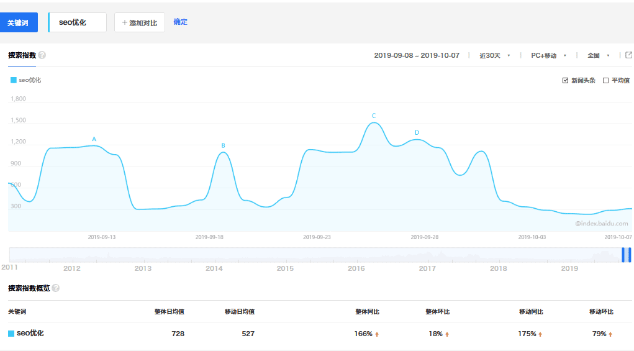
Task: Uncheck the 新闻头条 checkbox
Action: click(x=565, y=81)
